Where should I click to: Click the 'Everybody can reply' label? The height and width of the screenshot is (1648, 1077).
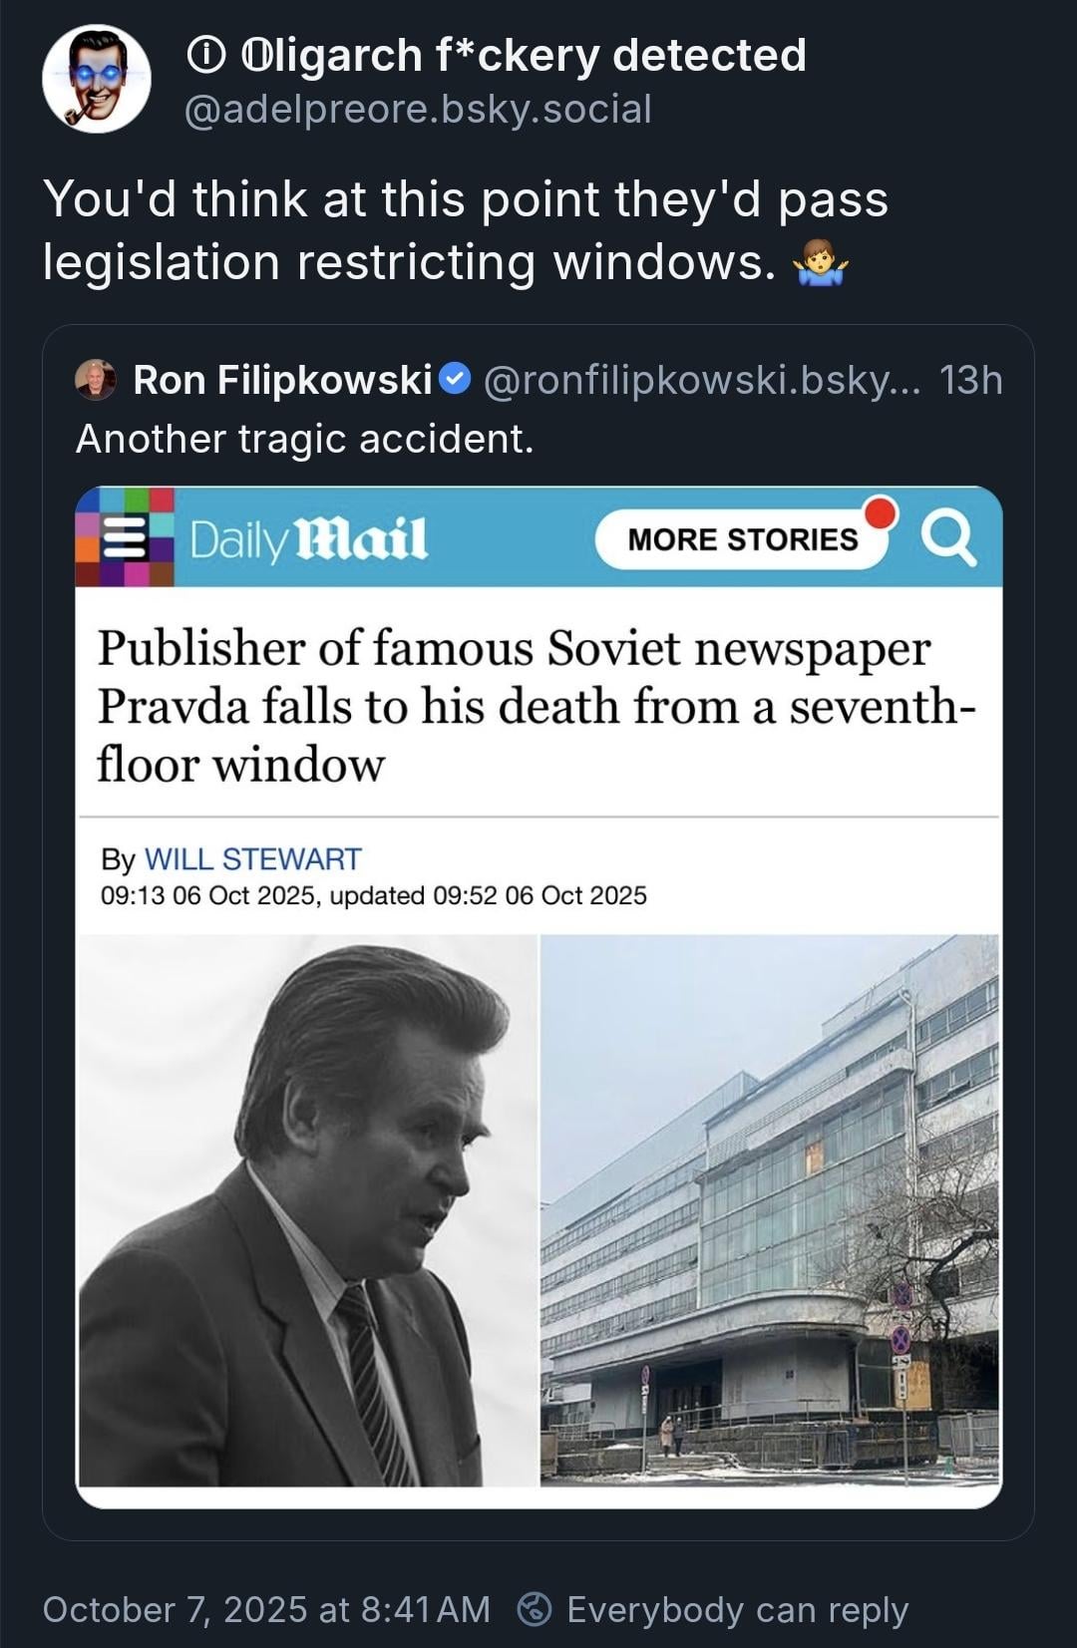pos(737,1609)
